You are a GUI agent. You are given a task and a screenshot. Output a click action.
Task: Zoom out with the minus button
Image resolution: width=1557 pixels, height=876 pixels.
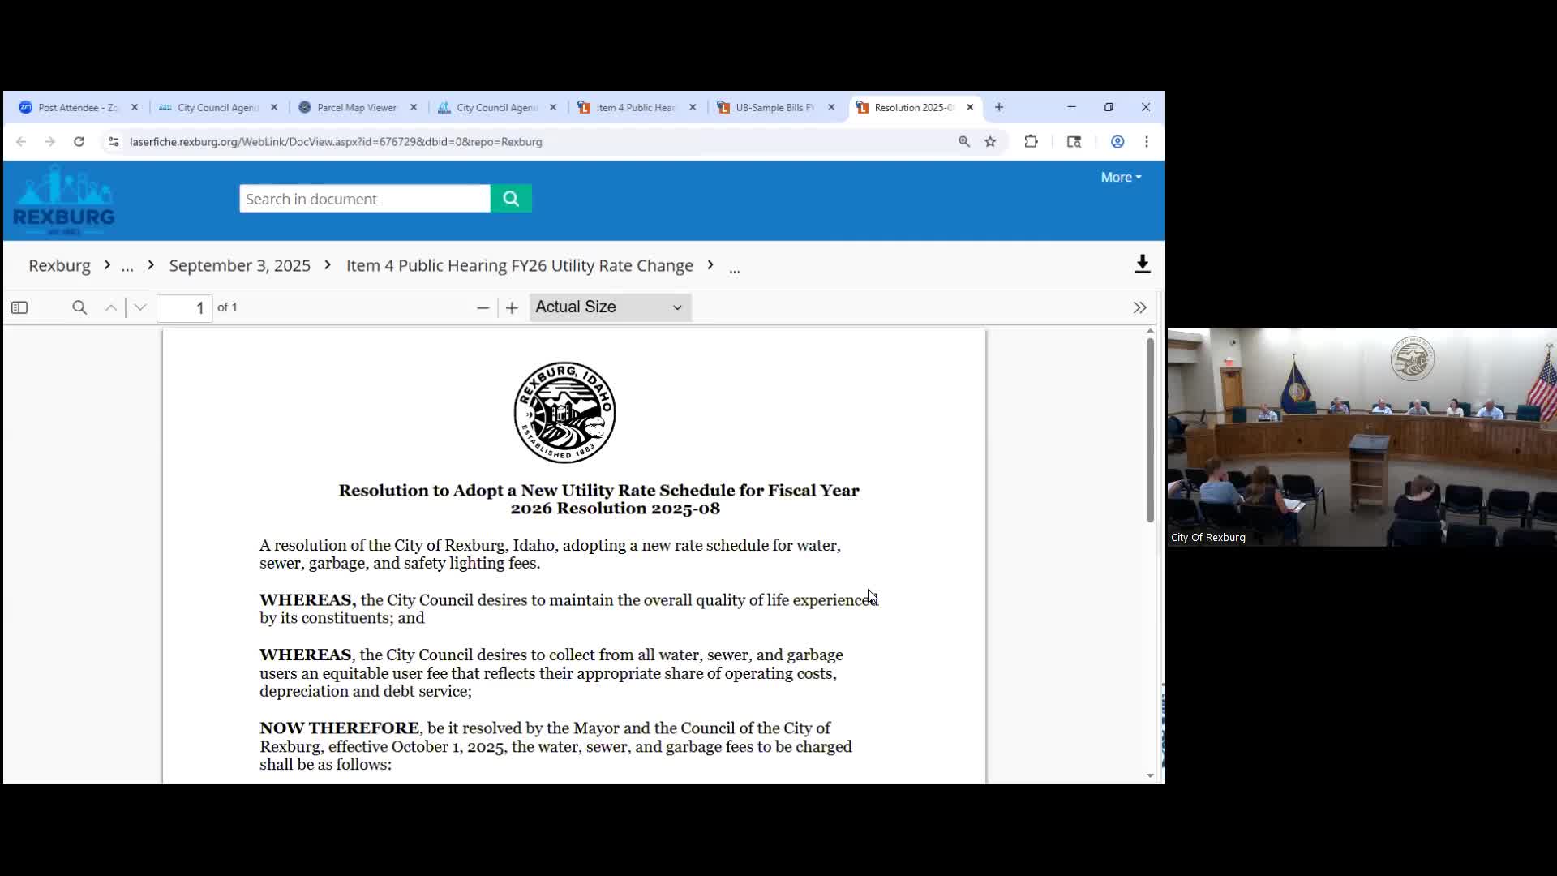(483, 307)
